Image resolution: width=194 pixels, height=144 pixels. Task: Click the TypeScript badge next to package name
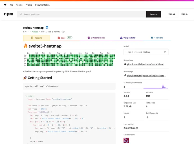coord(47,28)
